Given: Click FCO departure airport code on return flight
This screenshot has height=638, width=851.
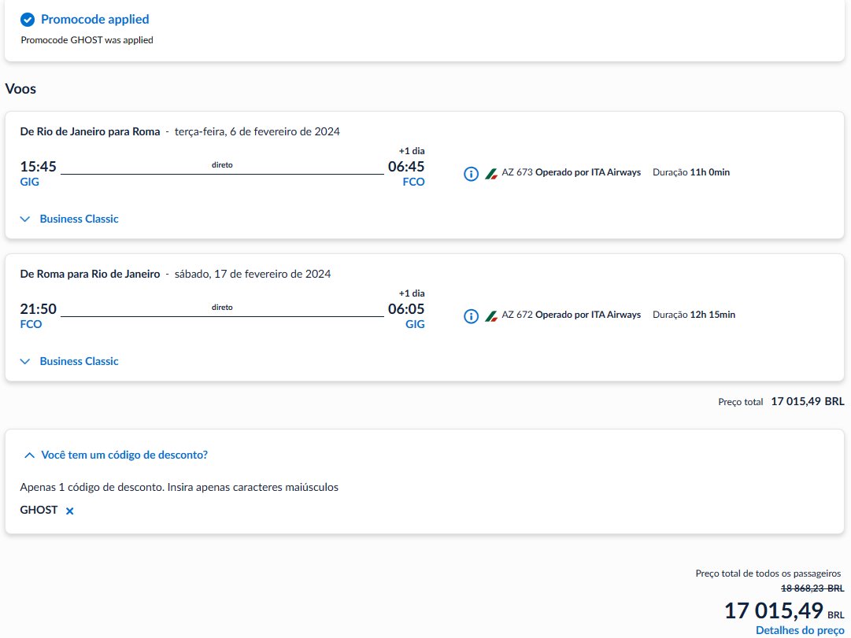Looking at the screenshot, I should click(31, 324).
